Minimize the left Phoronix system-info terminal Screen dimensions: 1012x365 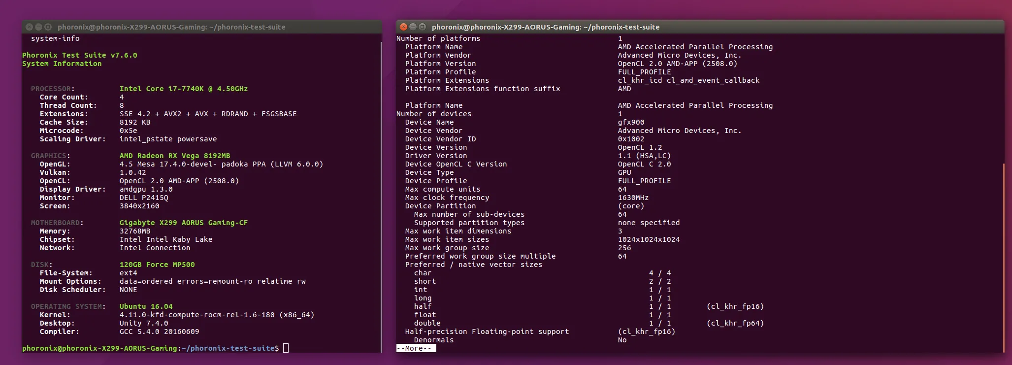pyautogui.click(x=38, y=27)
